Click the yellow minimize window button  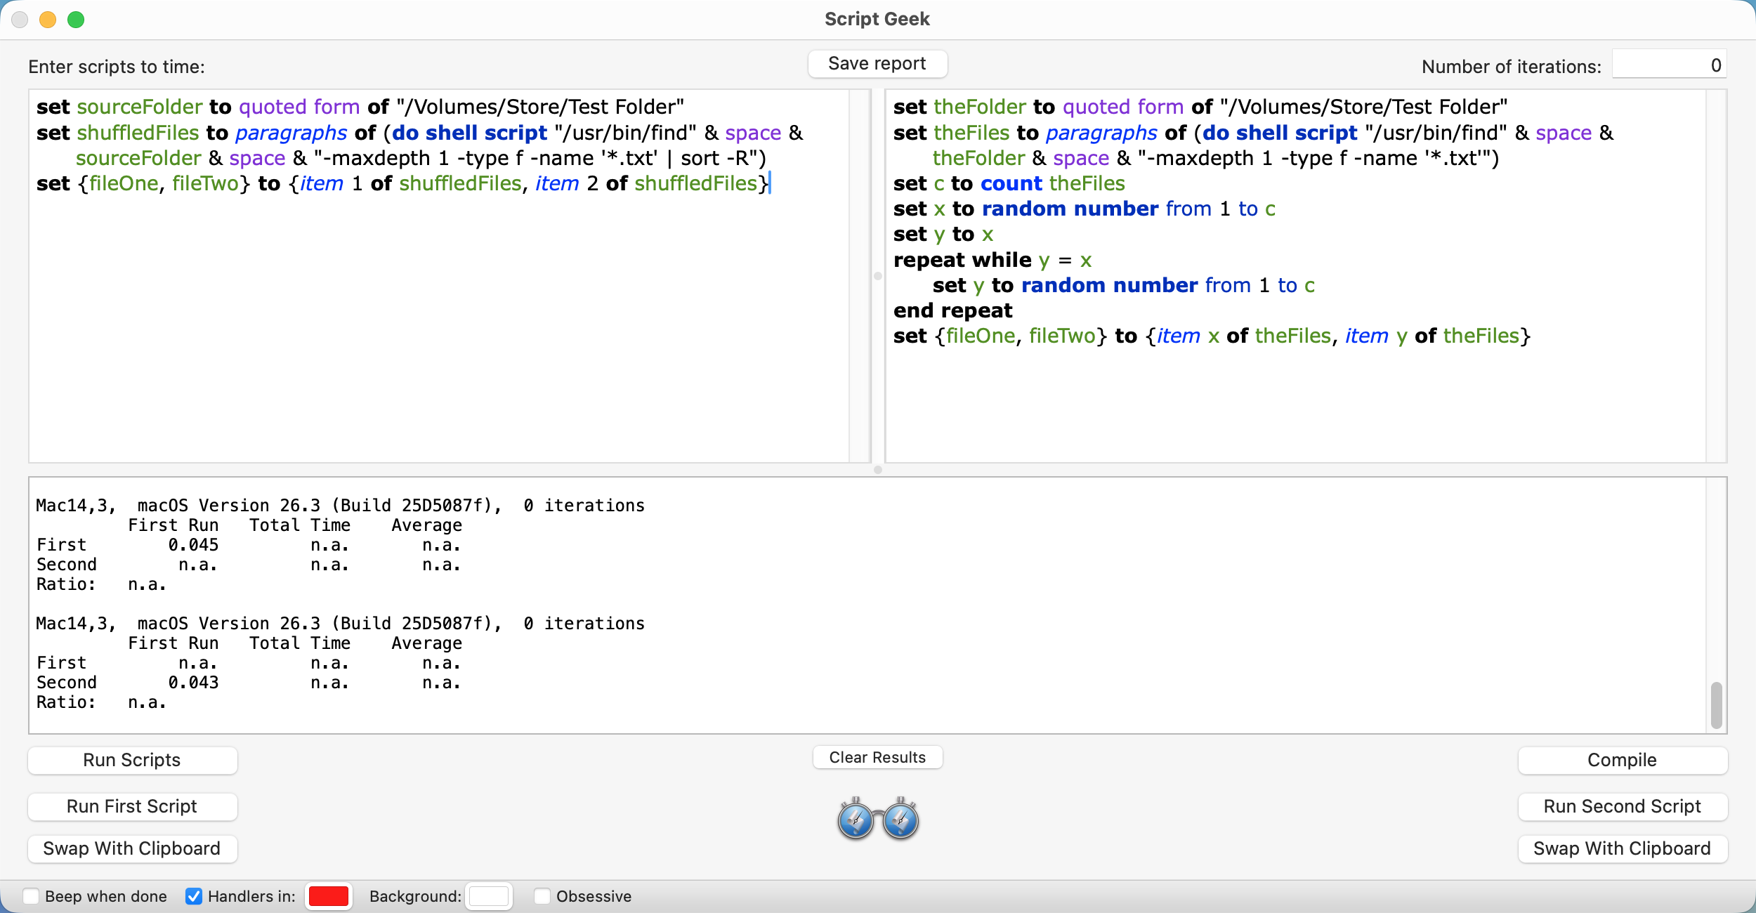48,20
